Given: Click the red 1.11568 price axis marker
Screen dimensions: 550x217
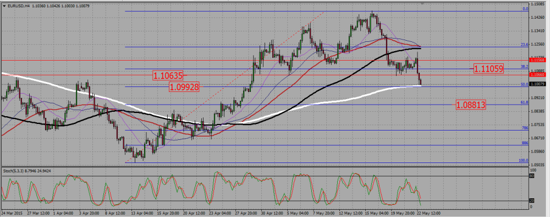Looking at the screenshot, I should 537,61.
